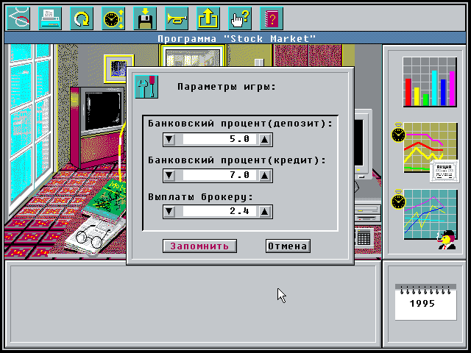Open the colored bar chart thumbnail
471x353 pixels.
430,82
